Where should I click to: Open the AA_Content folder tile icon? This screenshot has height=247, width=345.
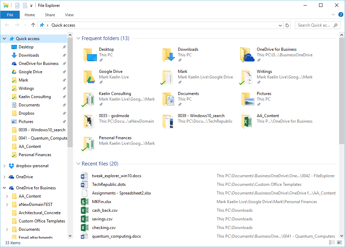click(x=247, y=122)
